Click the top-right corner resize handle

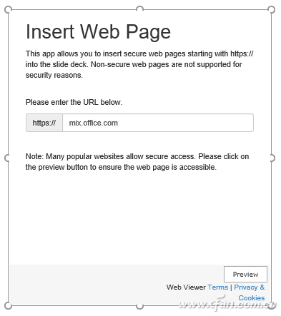coord(271,10)
